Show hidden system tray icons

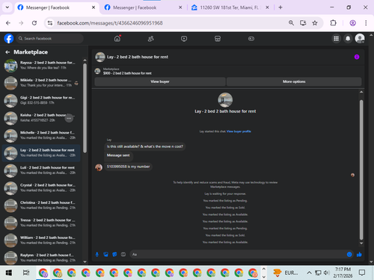click(309, 273)
